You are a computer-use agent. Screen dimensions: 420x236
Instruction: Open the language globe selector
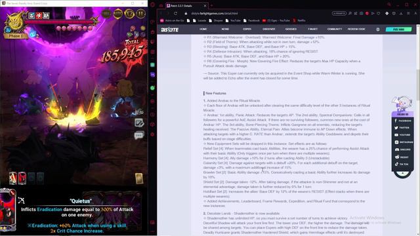378,29
